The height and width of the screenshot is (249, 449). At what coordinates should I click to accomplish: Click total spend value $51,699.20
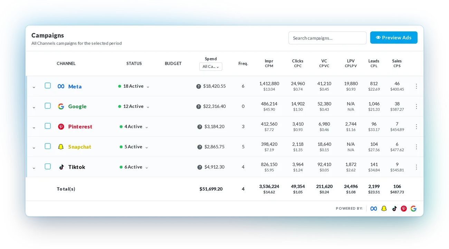(211, 189)
